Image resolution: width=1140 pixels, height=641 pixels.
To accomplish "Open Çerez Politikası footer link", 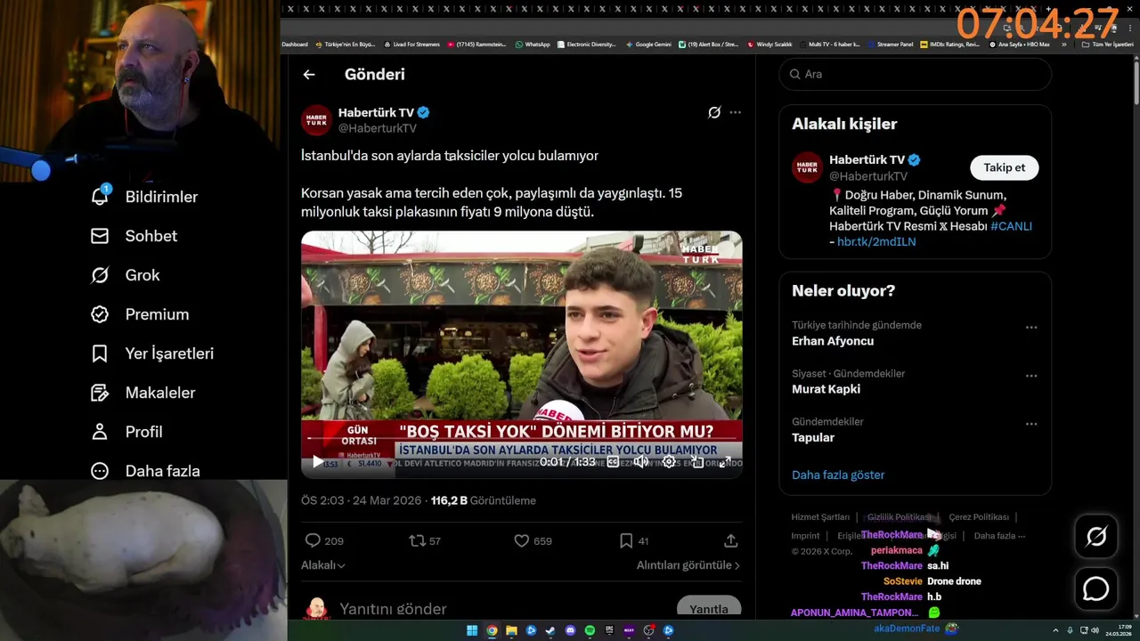I will pyautogui.click(x=979, y=517).
